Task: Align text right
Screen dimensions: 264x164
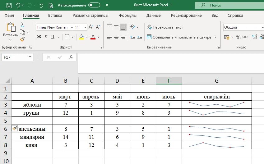Action: pyautogui.click(x=123, y=37)
